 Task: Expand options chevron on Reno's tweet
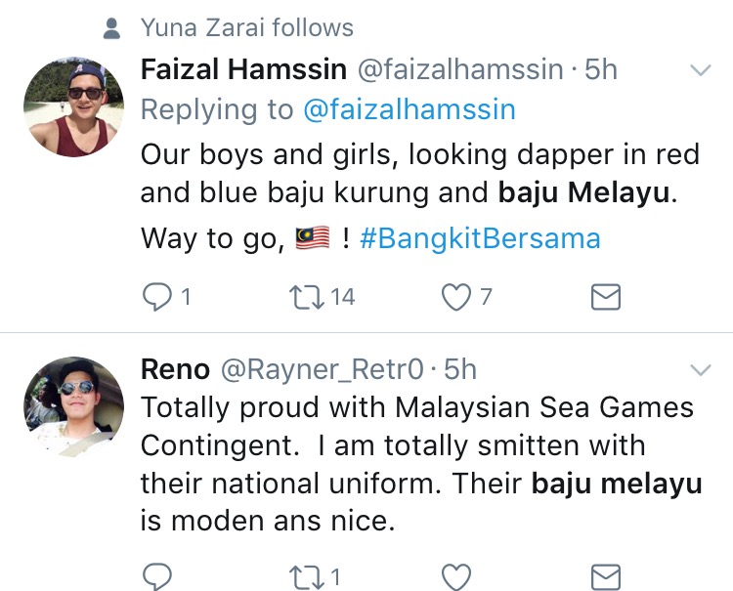[x=700, y=369]
